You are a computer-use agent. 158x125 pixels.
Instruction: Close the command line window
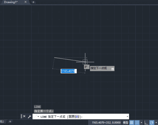(24, 116)
